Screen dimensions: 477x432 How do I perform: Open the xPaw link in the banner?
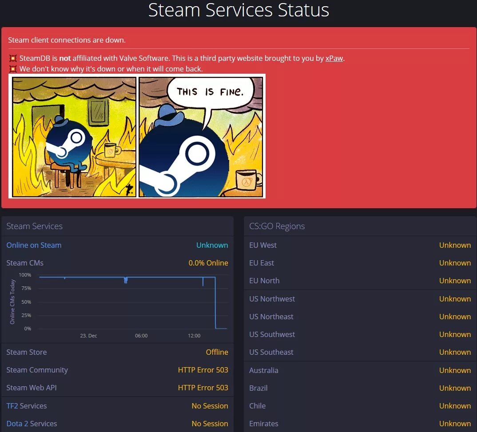point(334,58)
